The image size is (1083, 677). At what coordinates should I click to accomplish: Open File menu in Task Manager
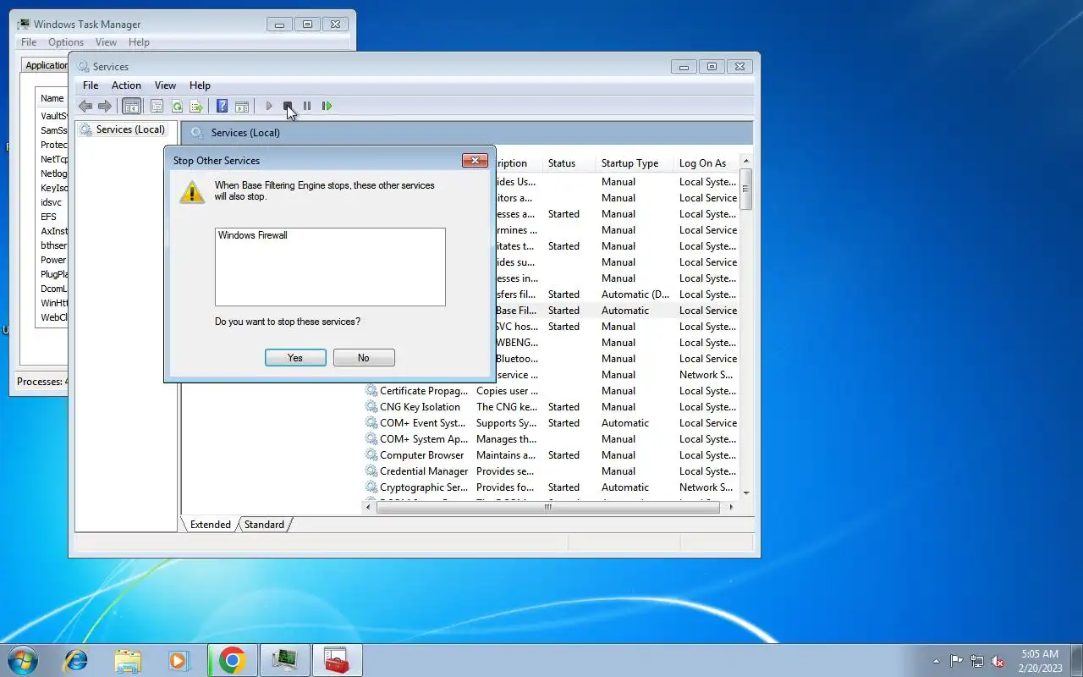click(x=29, y=42)
